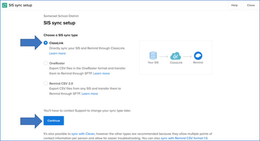Select the OneRoster sync type
Screen dimensions: 260x141
coord(46,63)
